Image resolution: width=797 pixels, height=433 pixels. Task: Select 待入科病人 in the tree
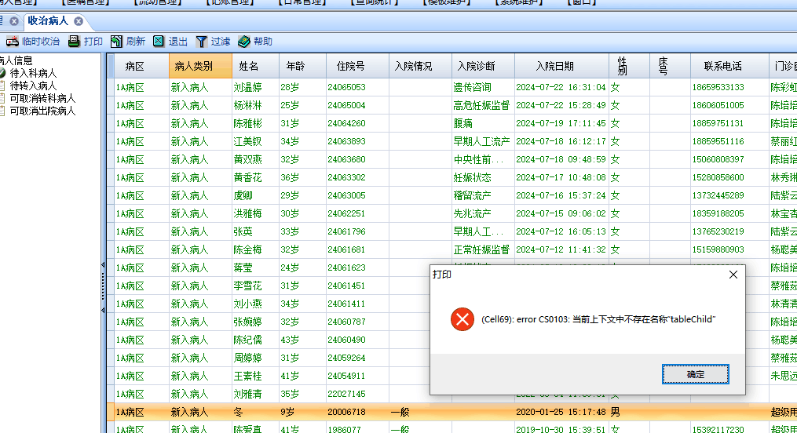(x=33, y=73)
